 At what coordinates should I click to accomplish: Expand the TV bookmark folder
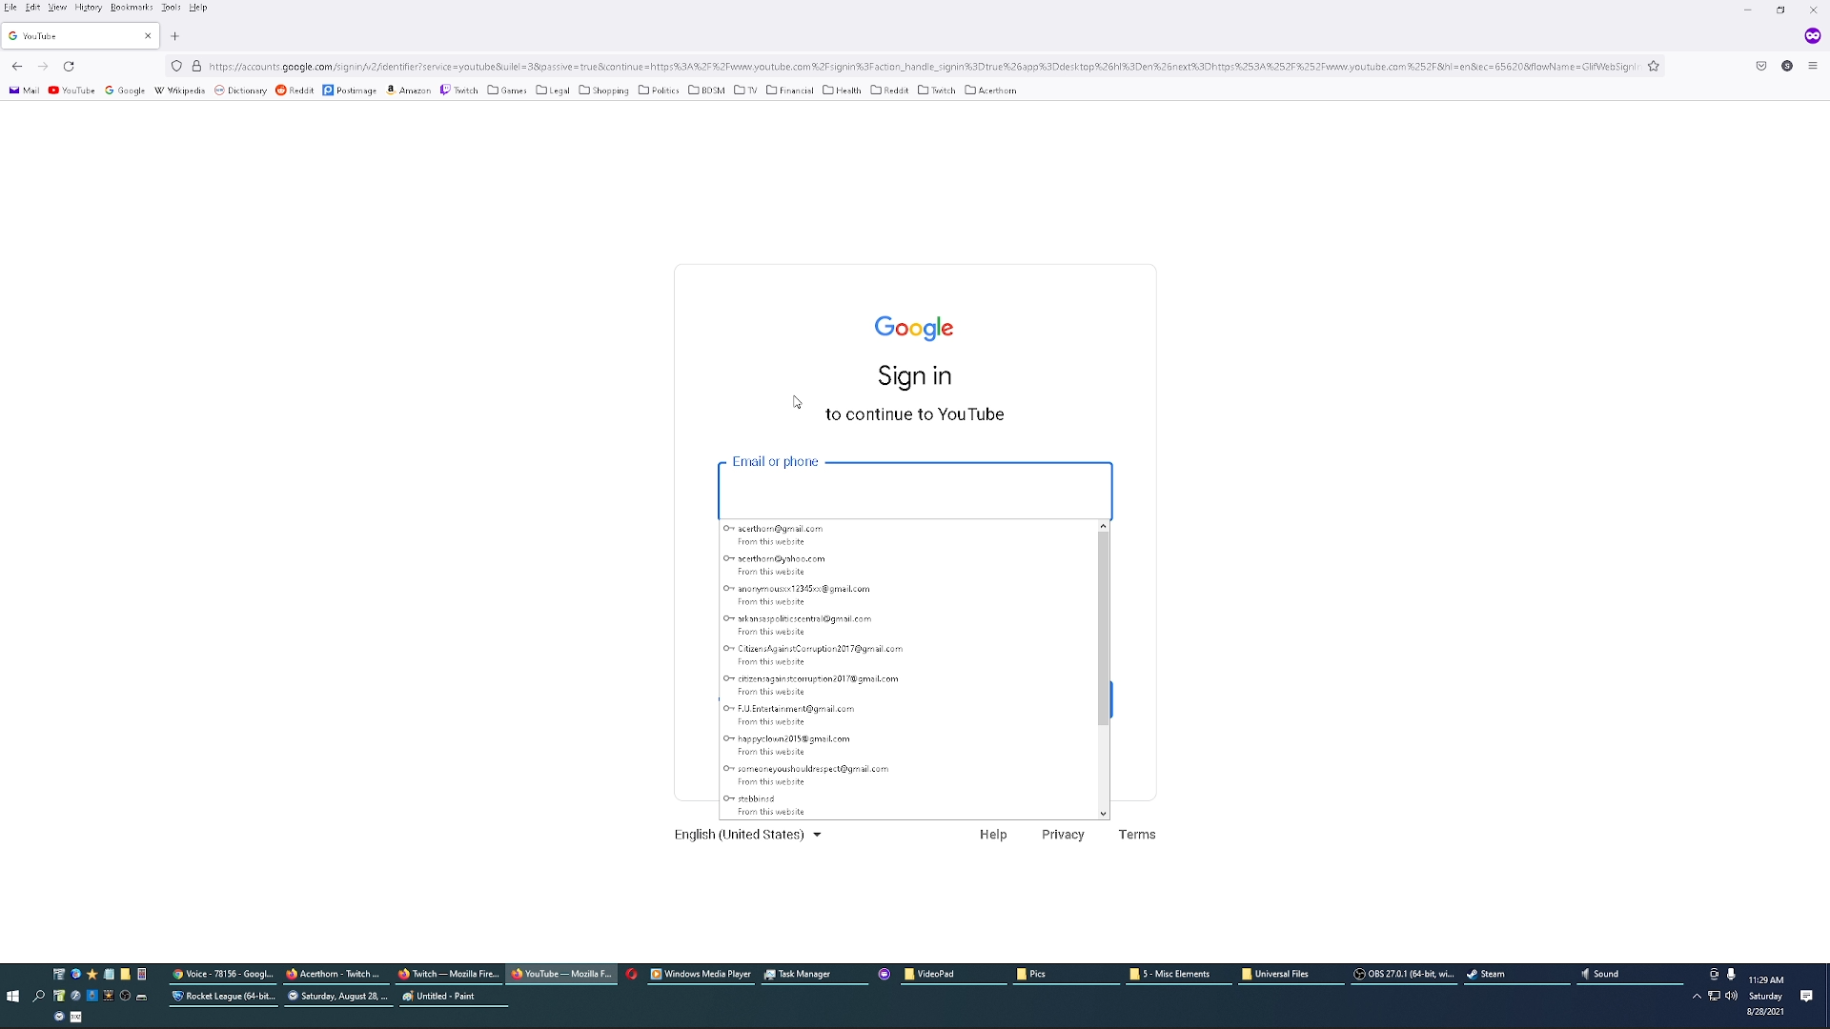click(x=745, y=91)
